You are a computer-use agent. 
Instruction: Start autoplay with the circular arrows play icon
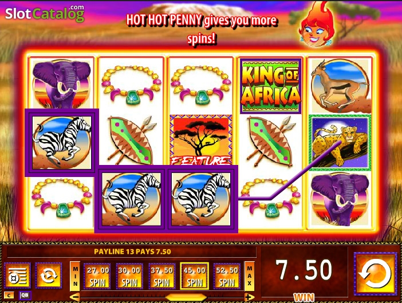49,276
